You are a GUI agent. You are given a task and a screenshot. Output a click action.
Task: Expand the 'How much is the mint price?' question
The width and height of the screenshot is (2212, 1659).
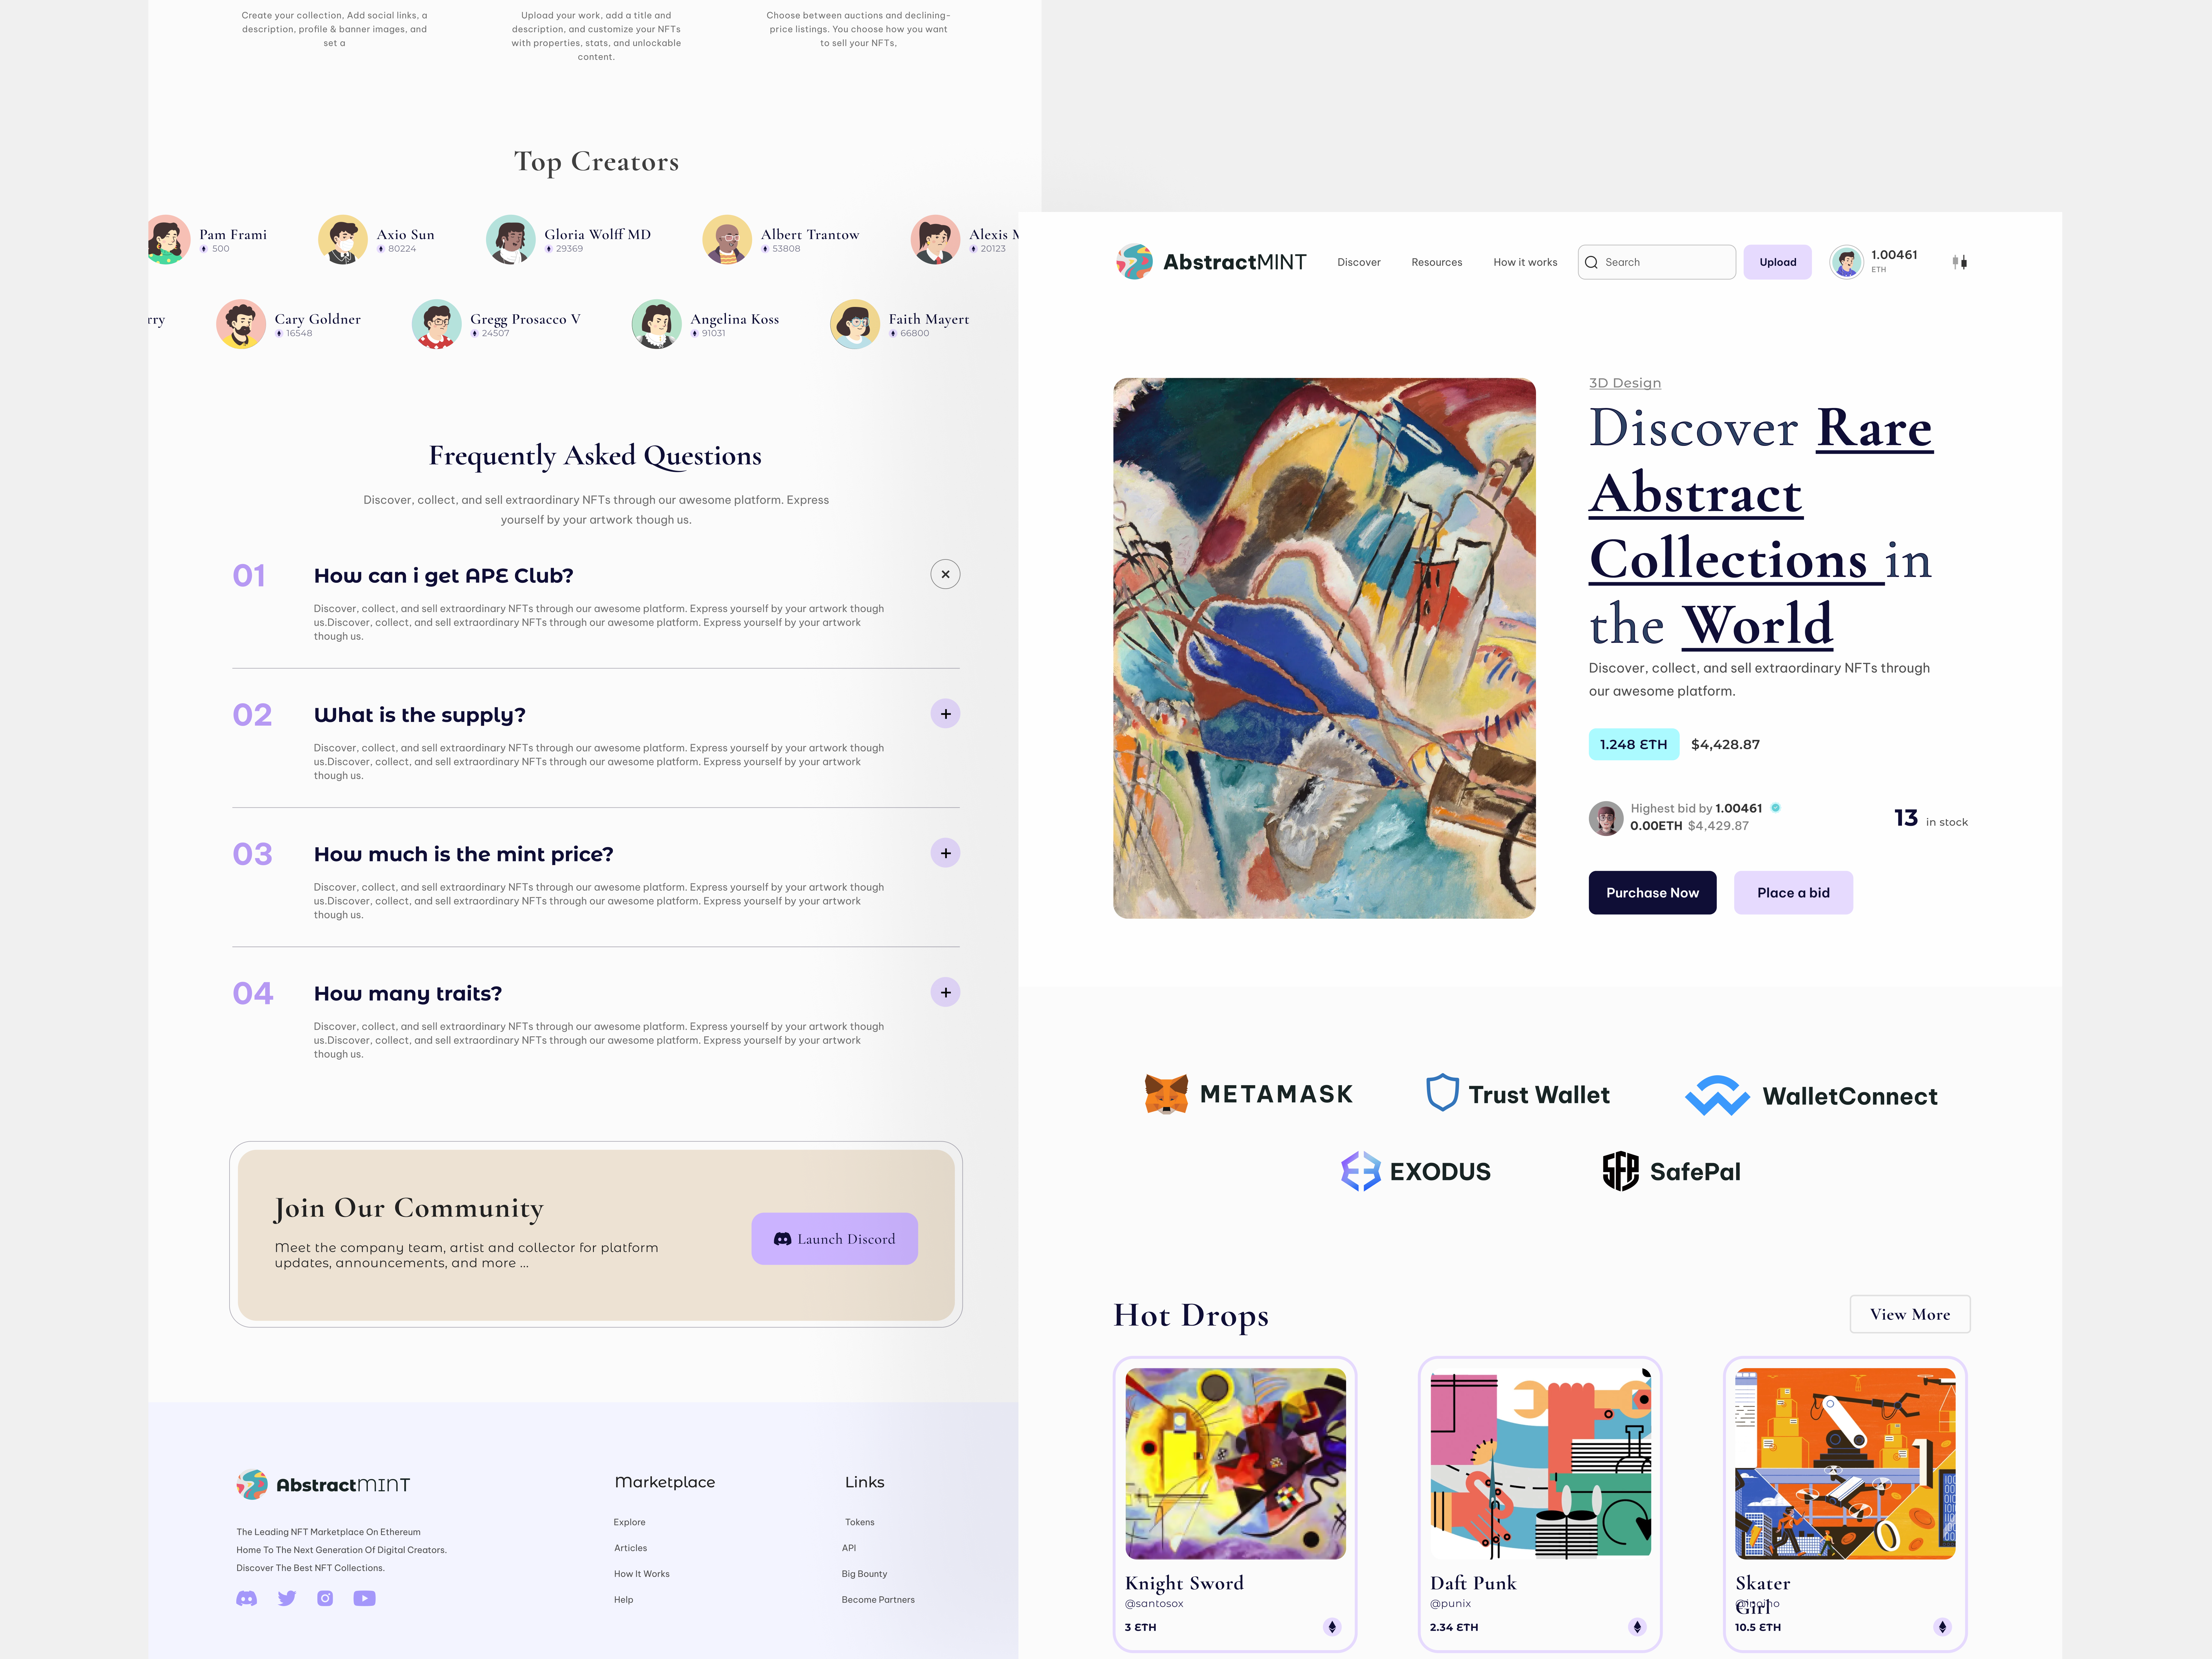tap(945, 853)
